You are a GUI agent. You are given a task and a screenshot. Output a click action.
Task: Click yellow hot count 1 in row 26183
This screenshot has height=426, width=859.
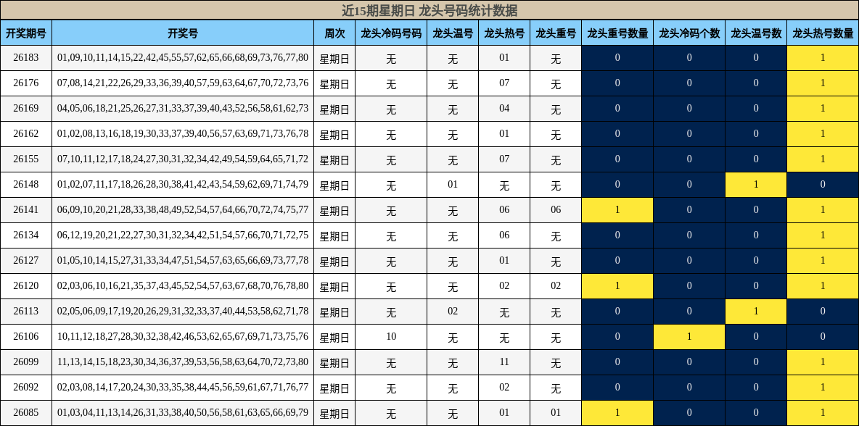823,58
